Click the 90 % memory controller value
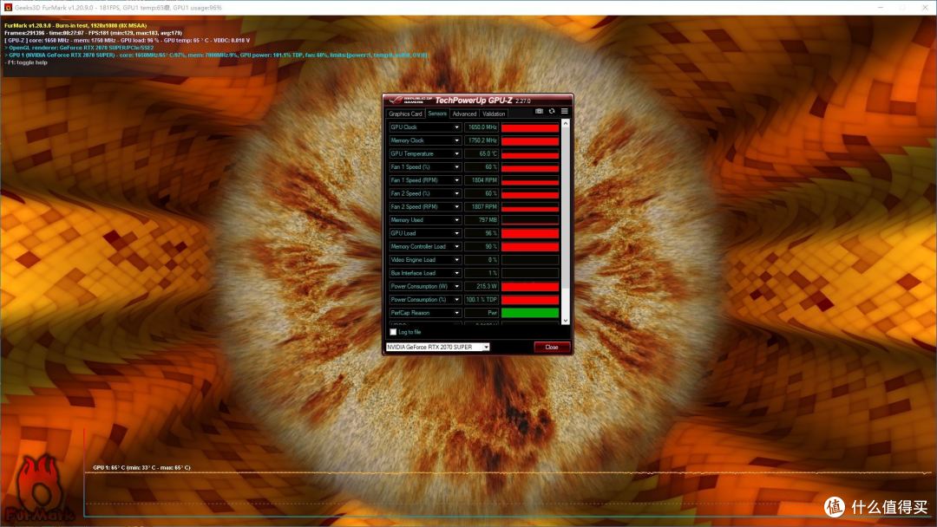The image size is (937, 527). pyautogui.click(x=482, y=246)
